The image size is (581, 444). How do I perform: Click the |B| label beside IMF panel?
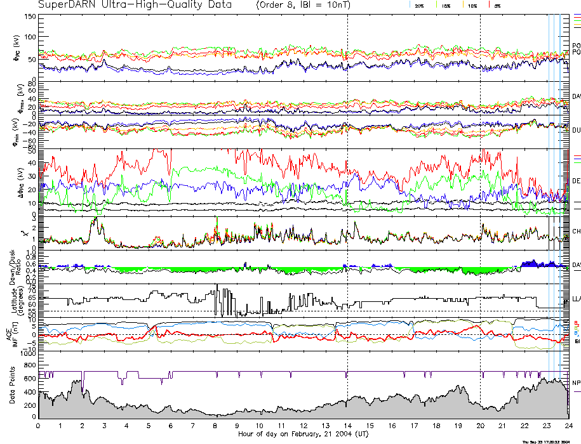coord(577,342)
